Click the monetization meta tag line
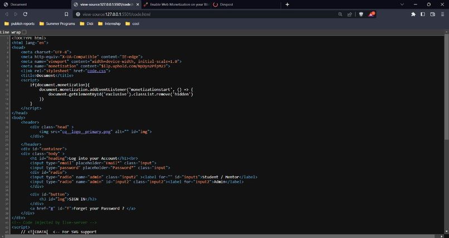449x238 pixels. [x=95, y=66]
